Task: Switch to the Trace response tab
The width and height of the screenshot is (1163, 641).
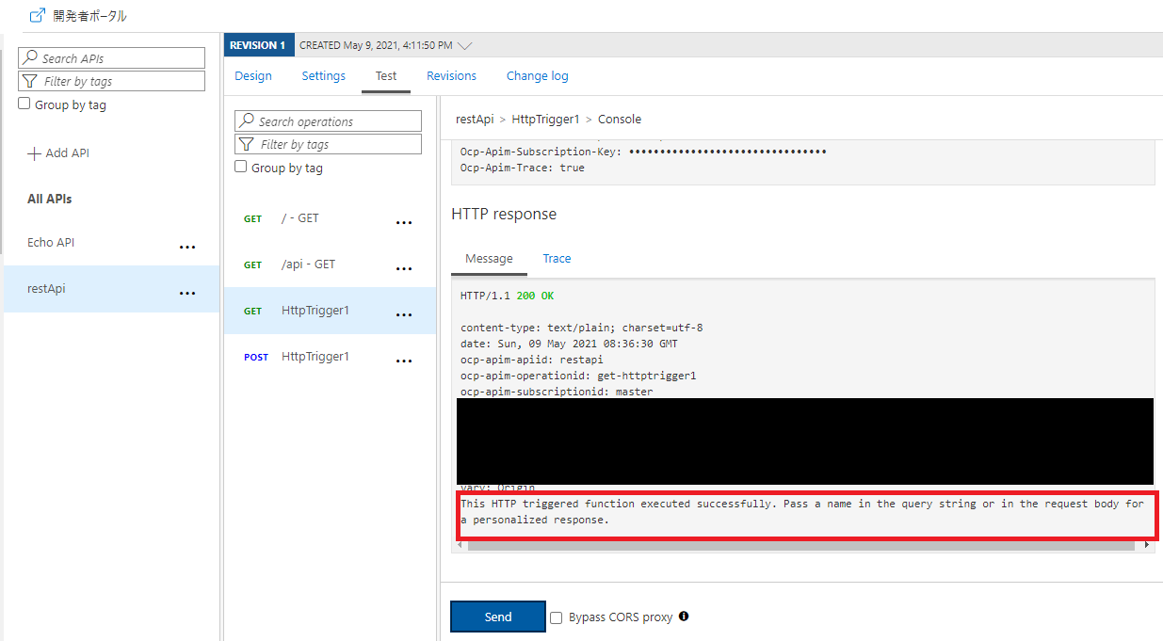Action: [557, 259]
